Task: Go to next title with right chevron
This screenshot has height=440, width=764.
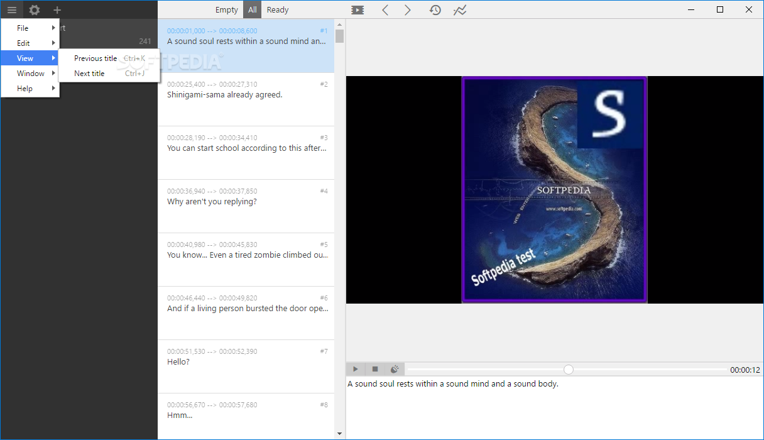Action: pyautogui.click(x=408, y=10)
